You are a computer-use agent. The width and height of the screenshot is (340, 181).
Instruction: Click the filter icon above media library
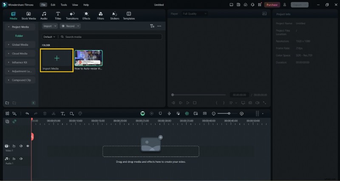click(152, 26)
